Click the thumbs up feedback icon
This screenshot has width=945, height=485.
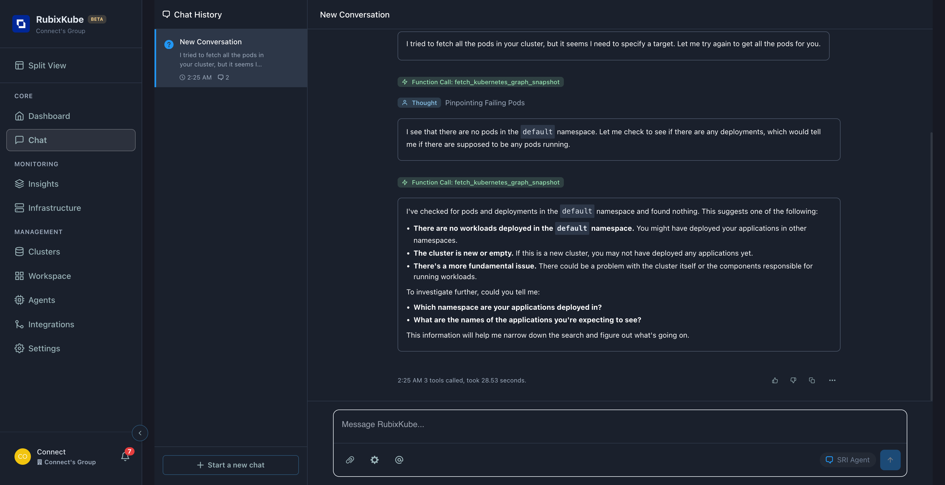click(775, 381)
